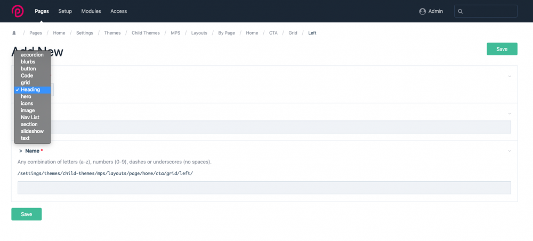Screen dimensions: 533x241
Task: Open the Admin user profile icon
Action: point(423,11)
